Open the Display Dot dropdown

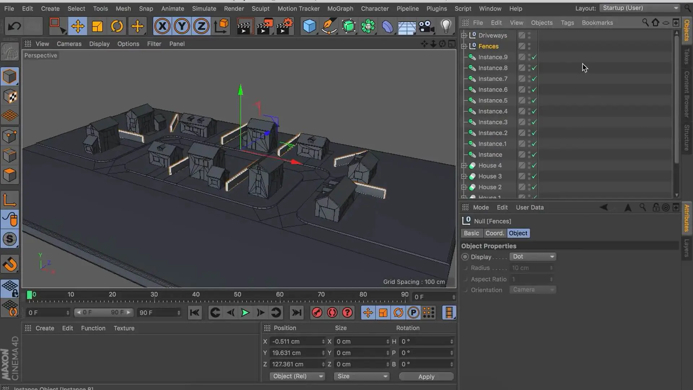point(533,257)
